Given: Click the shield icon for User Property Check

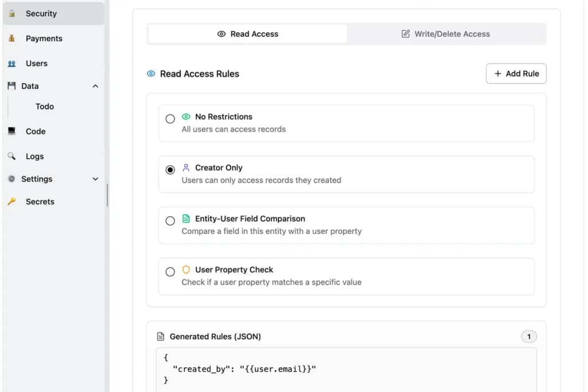Looking at the screenshot, I should tap(186, 269).
